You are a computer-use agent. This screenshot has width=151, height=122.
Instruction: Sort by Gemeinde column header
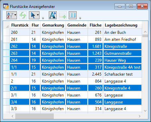tap(77, 25)
